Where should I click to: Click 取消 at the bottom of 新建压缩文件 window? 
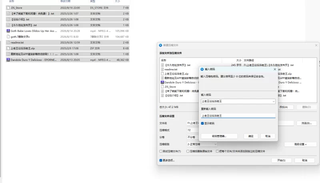(x=305, y=160)
